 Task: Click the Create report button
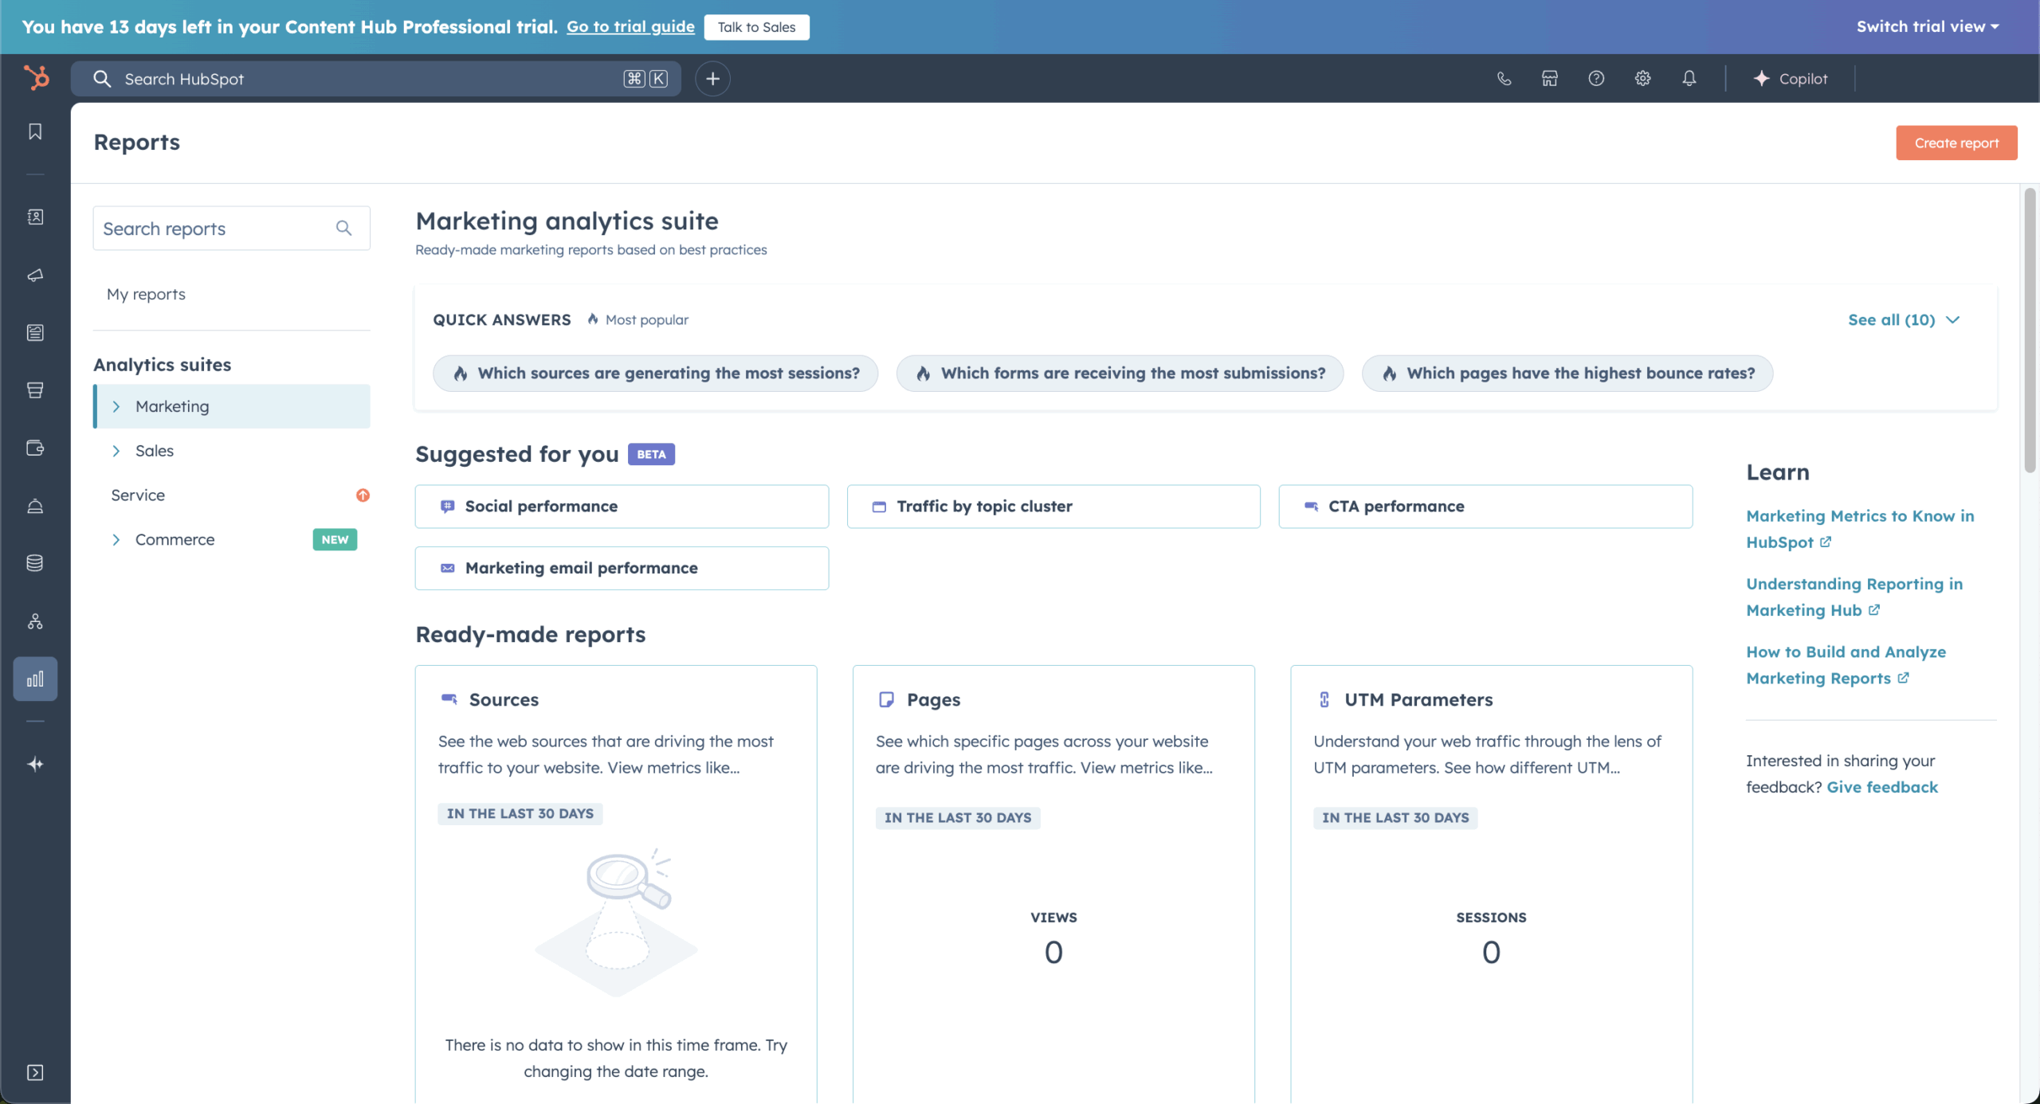1956,143
